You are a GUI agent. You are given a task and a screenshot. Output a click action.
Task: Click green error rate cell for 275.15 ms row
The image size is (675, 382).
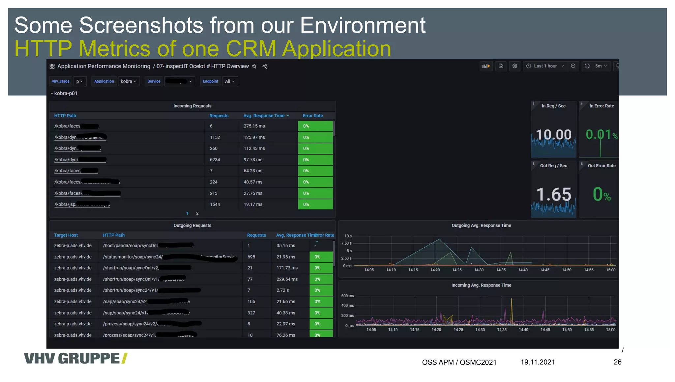click(x=315, y=126)
